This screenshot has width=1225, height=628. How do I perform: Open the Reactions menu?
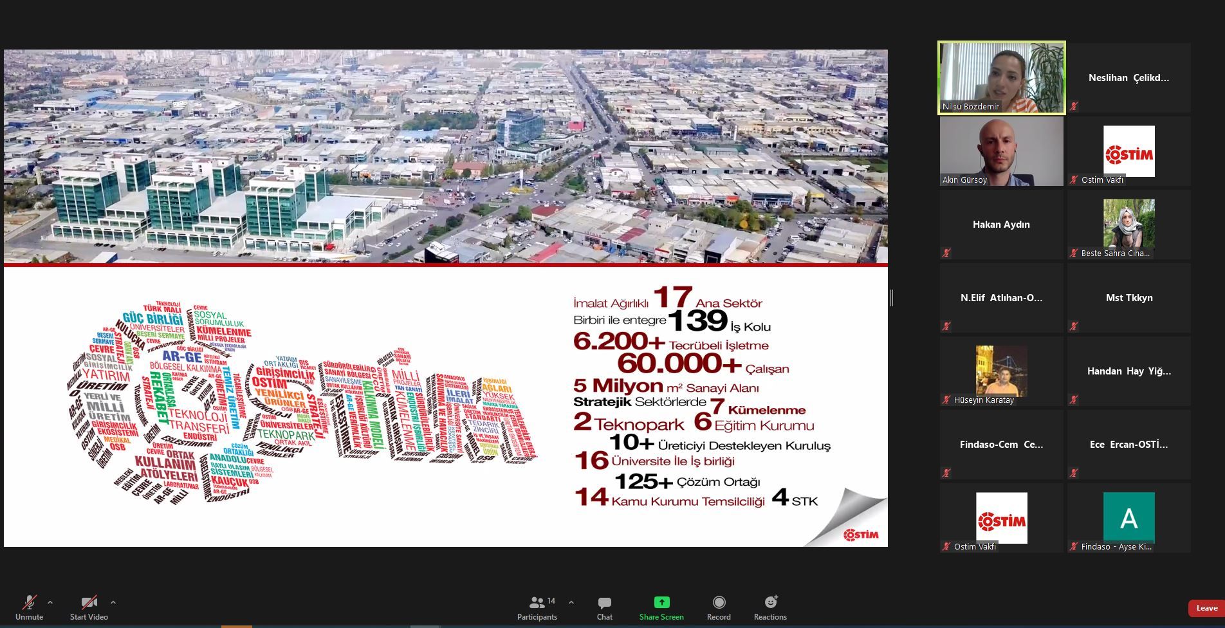click(x=770, y=608)
